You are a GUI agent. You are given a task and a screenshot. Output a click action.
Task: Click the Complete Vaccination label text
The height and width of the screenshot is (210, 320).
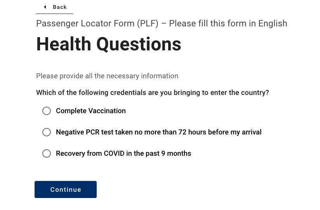pos(90,111)
